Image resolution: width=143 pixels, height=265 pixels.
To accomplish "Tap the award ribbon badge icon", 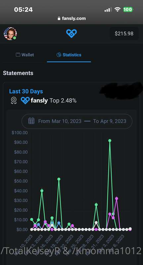I will click(14, 101).
